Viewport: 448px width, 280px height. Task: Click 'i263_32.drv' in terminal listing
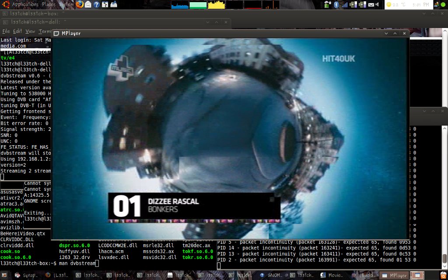click(74, 257)
